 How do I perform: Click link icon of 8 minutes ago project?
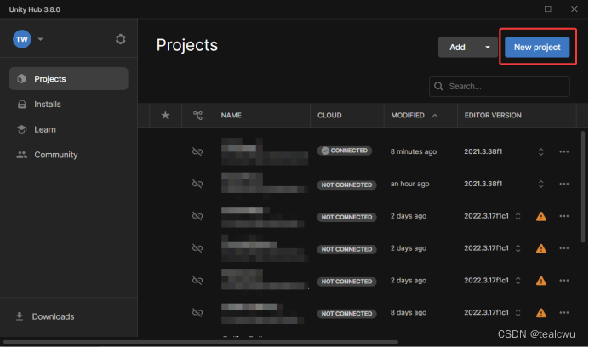click(x=197, y=151)
